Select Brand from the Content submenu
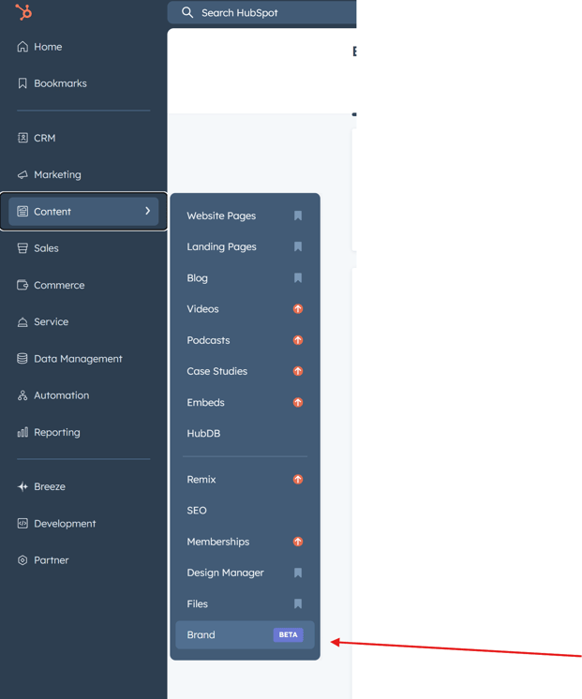Image resolution: width=582 pixels, height=699 pixels. 201,635
